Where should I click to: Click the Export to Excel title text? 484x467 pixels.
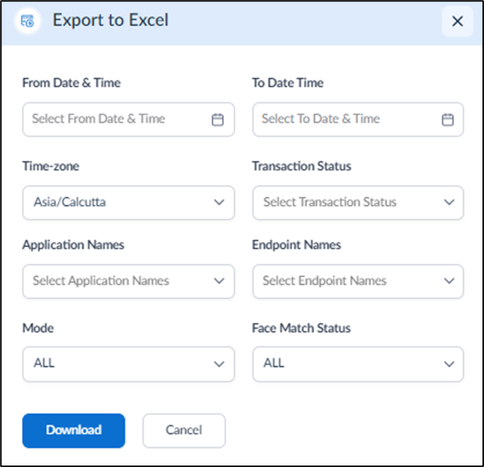point(110,20)
